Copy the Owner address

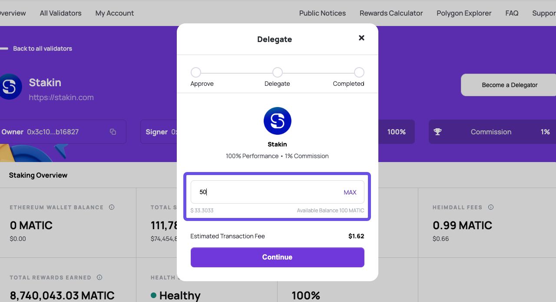point(113,132)
